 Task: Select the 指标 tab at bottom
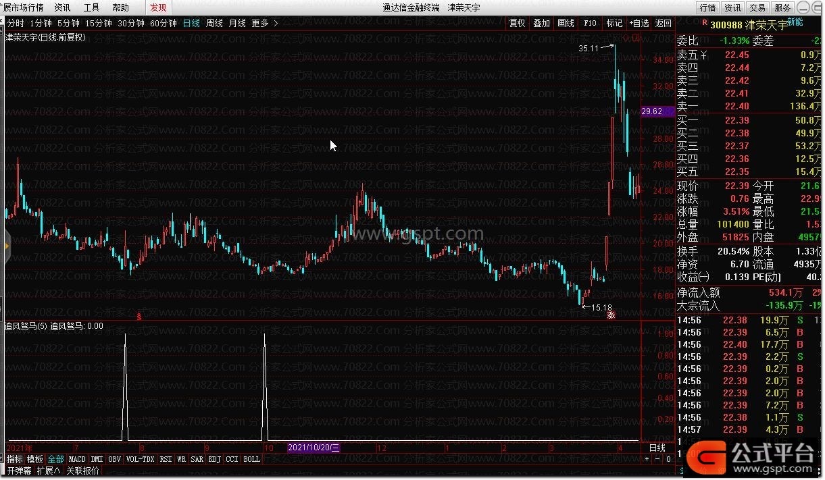(14, 459)
